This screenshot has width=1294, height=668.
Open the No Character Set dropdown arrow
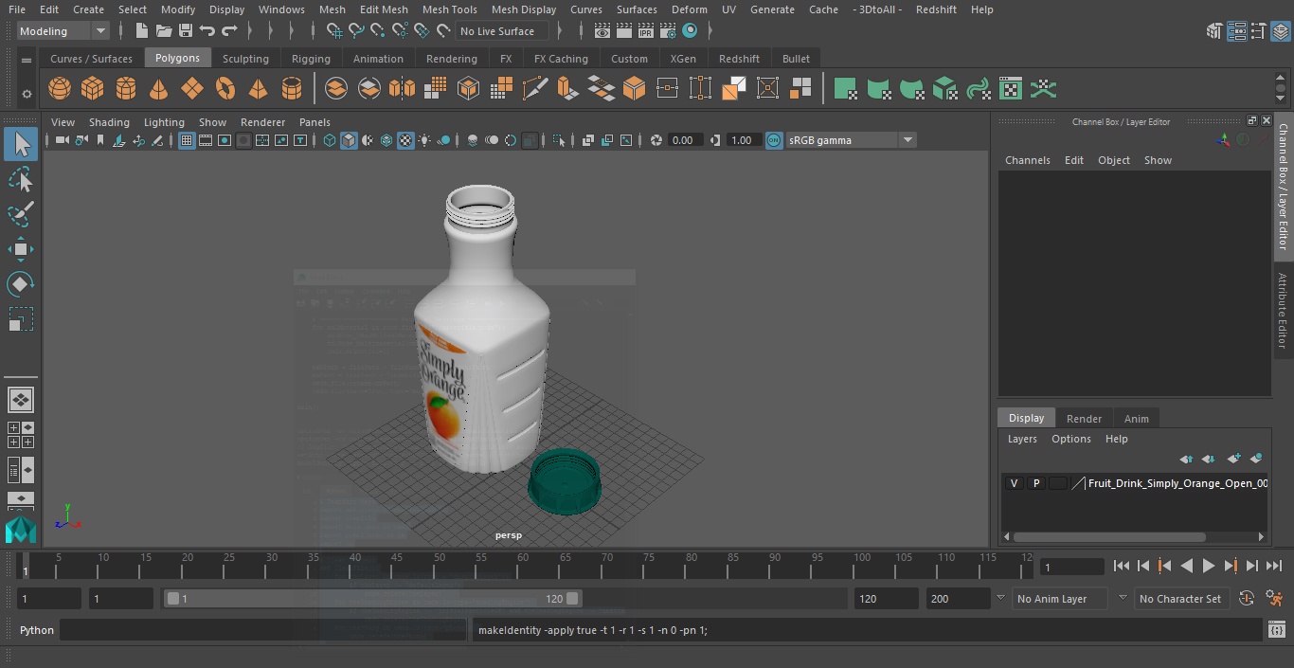tap(1123, 598)
